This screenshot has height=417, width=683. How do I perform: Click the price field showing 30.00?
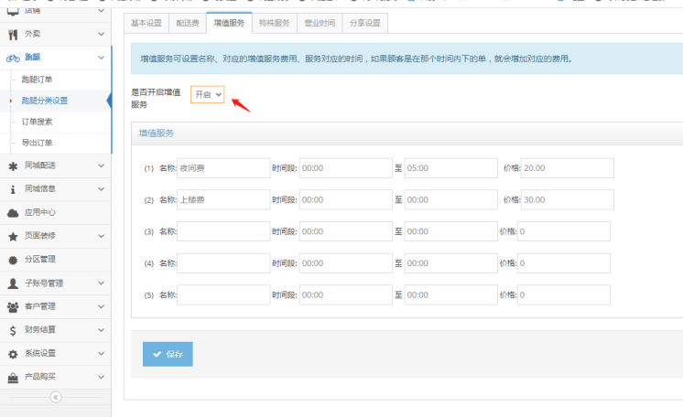tap(567, 199)
